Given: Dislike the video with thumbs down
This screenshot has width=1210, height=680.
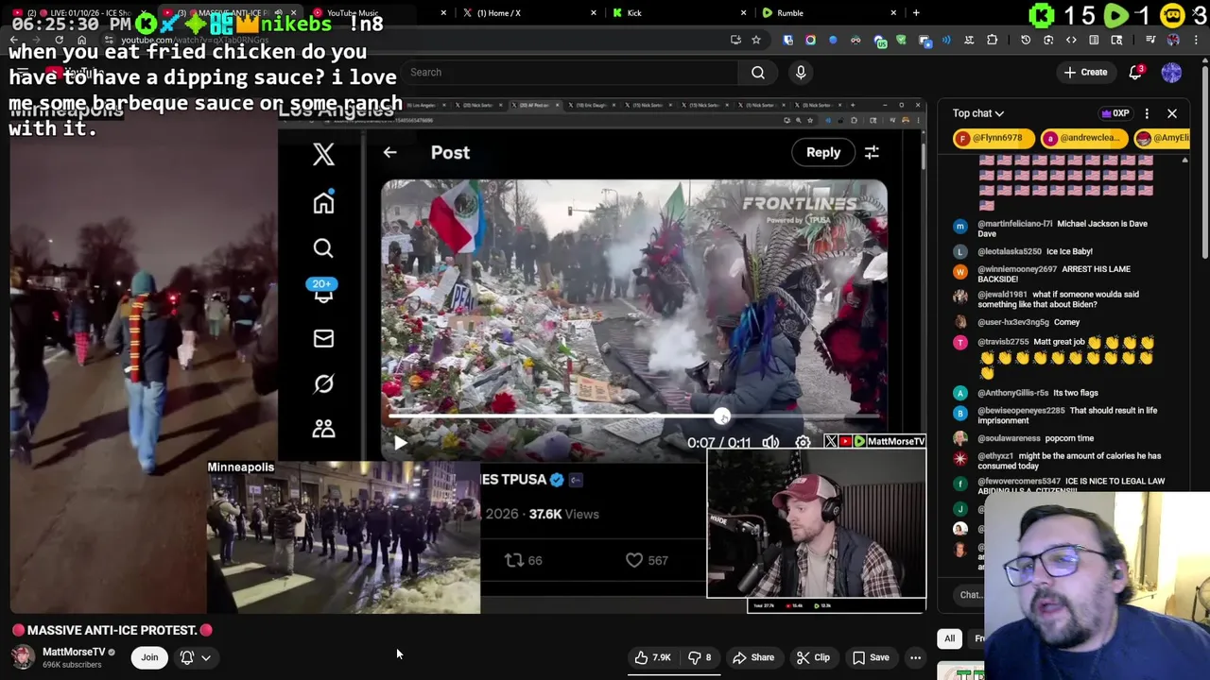Looking at the screenshot, I should coord(700,657).
